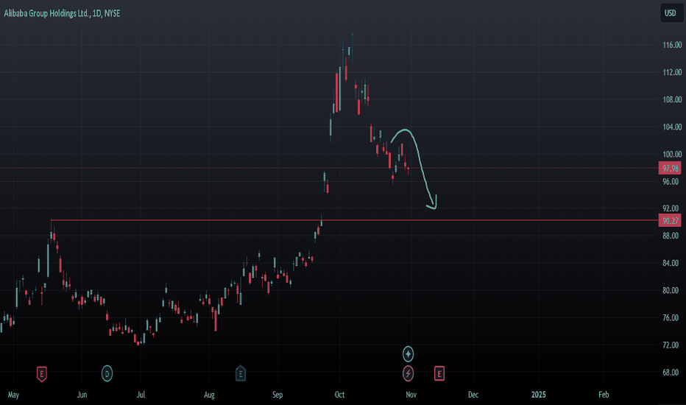Click the red earnings E marker in November

click(439, 373)
